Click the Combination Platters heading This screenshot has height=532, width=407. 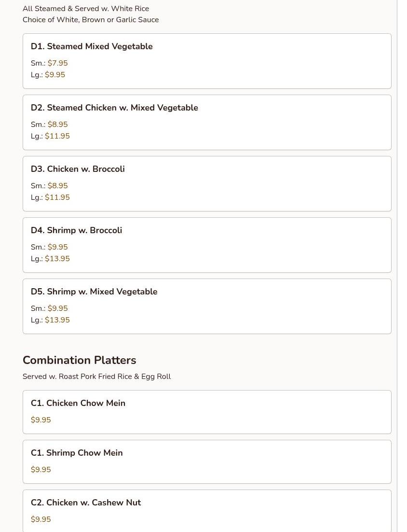click(79, 360)
